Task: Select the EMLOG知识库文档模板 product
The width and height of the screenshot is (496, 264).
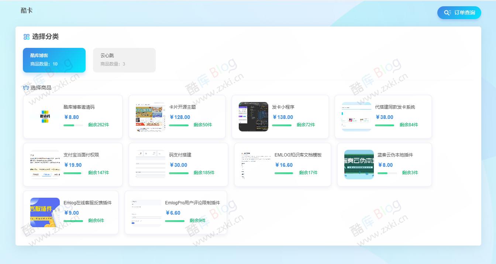Action: point(282,165)
